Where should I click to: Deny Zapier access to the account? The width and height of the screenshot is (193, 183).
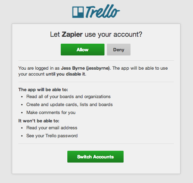[119, 50]
